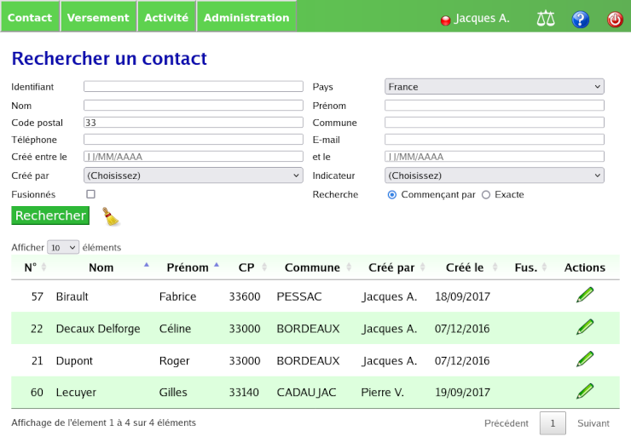This screenshot has width=631, height=448.
Task: Expand the Créé par dropdown
Action: pos(193,175)
